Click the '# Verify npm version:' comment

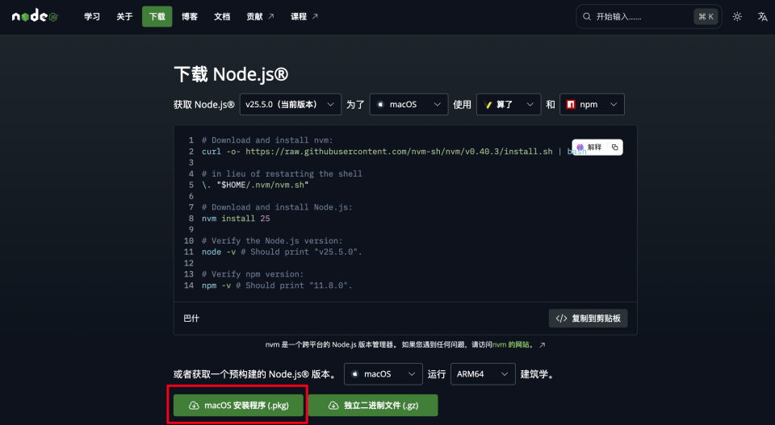[253, 274]
